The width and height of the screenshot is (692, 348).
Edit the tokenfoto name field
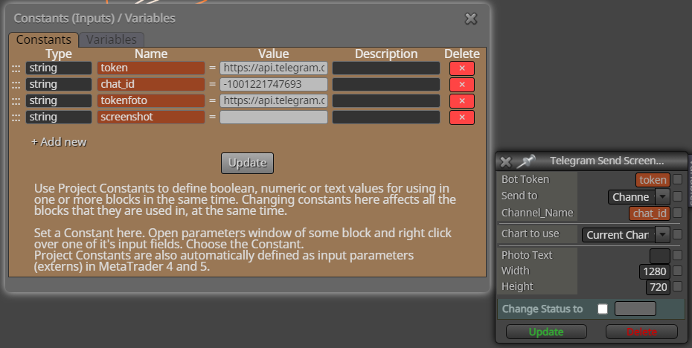[x=151, y=100]
